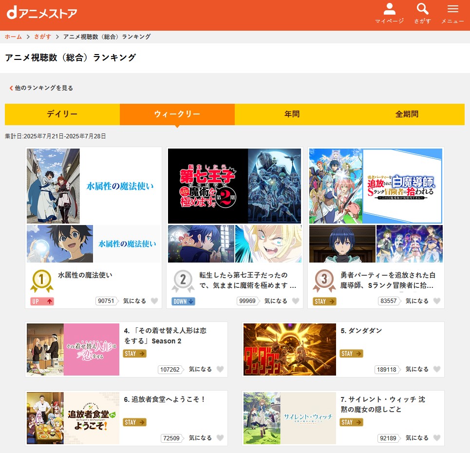
Task: Toggle heart favorite for 追放者食堂へようこそ
Action: (220, 438)
